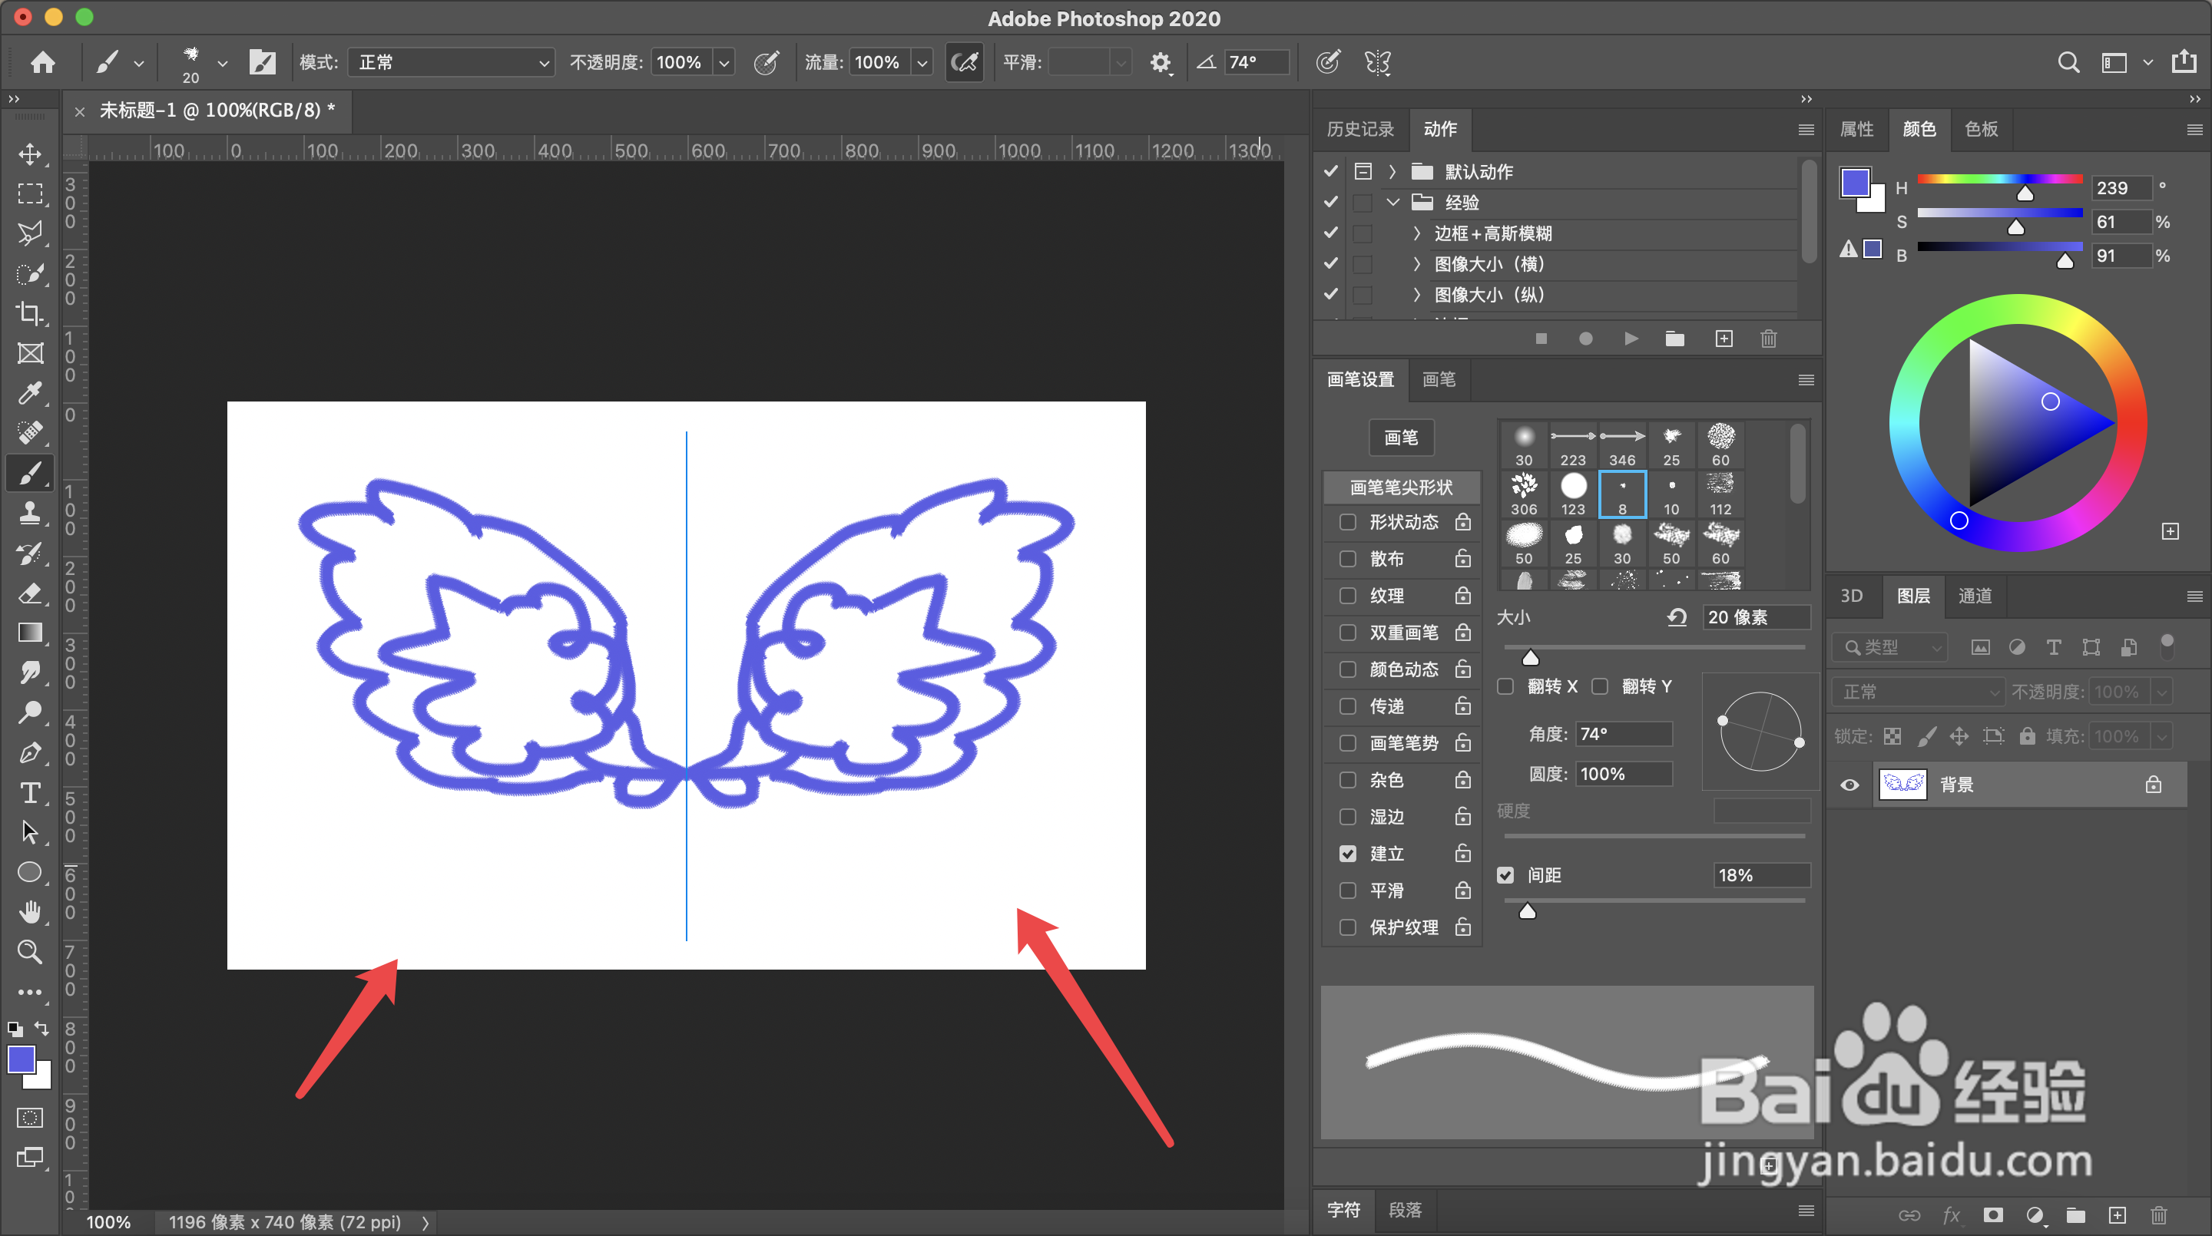Image resolution: width=2212 pixels, height=1236 pixels.
Task: Click the 角度 angle input field
Action: tap(1624, 734)
